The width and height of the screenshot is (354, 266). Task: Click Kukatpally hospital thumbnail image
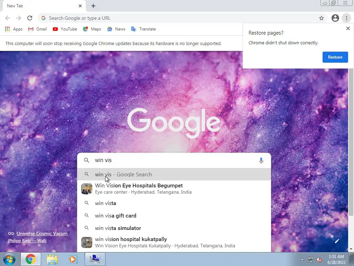87,242
